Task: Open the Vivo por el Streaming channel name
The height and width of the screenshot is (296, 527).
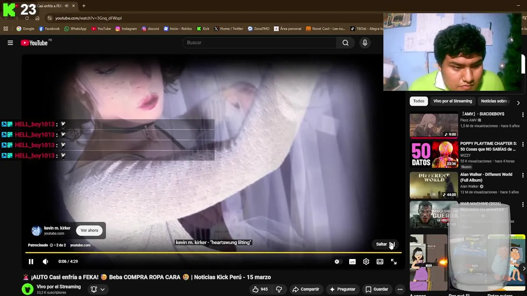Action: [58, 287]
